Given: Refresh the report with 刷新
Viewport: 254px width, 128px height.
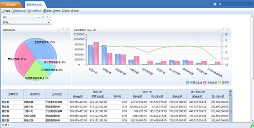Looking at the screenshot, I should (75, 11).
